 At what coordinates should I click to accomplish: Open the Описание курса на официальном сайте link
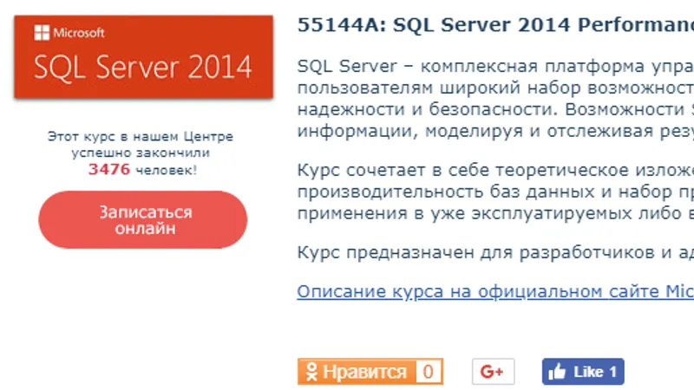[x=495, y=291]
